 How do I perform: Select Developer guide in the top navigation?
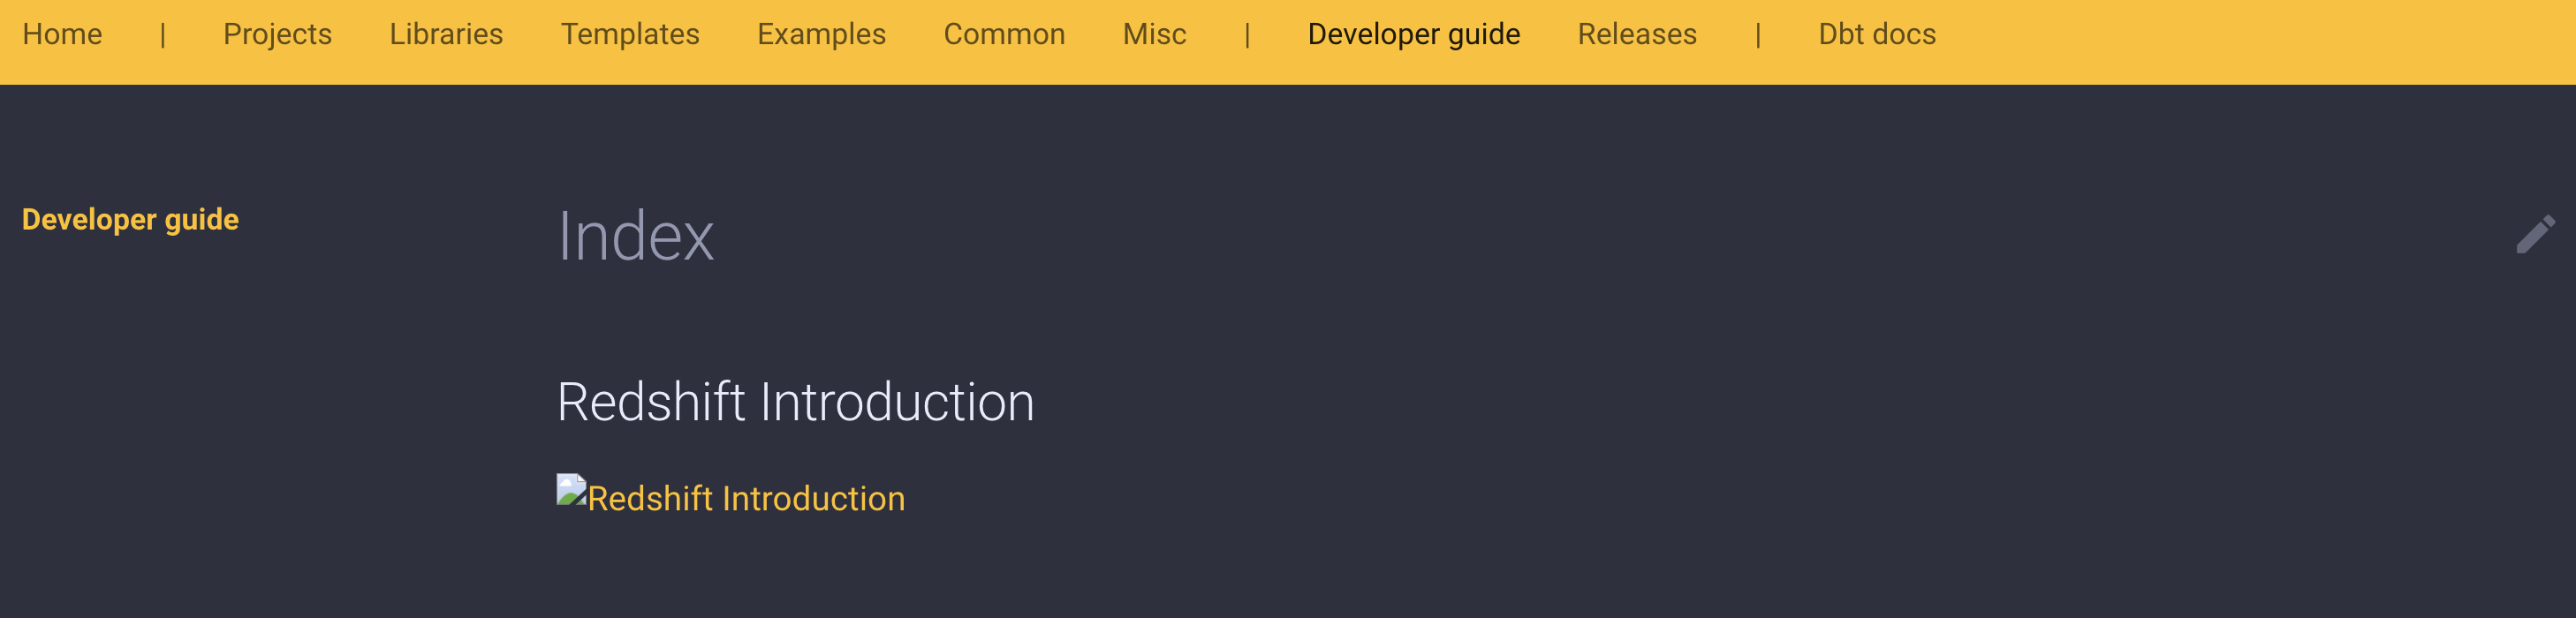pos(1413,34)
